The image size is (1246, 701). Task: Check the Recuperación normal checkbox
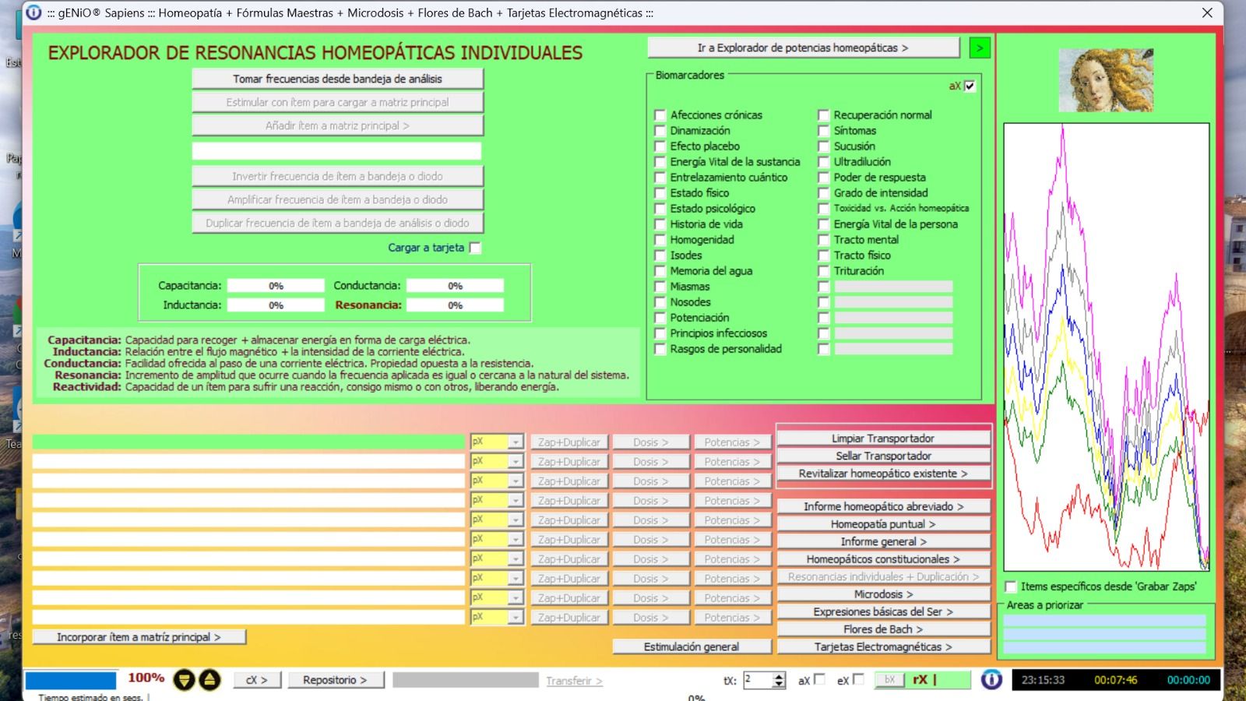(x=823, y=115)
